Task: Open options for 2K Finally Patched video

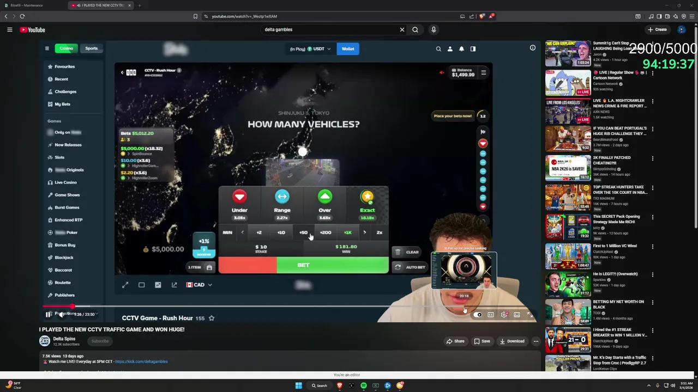Action: pyautogui.click(x=652, y=158)
